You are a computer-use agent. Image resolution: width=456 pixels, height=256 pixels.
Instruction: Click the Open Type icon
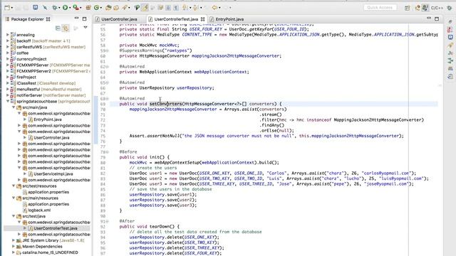pyautogui.click(x=108, y=8)
